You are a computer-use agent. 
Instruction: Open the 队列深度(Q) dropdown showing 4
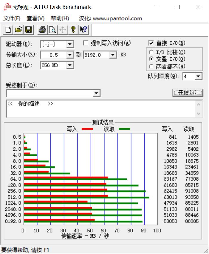(x=198, y=76)
